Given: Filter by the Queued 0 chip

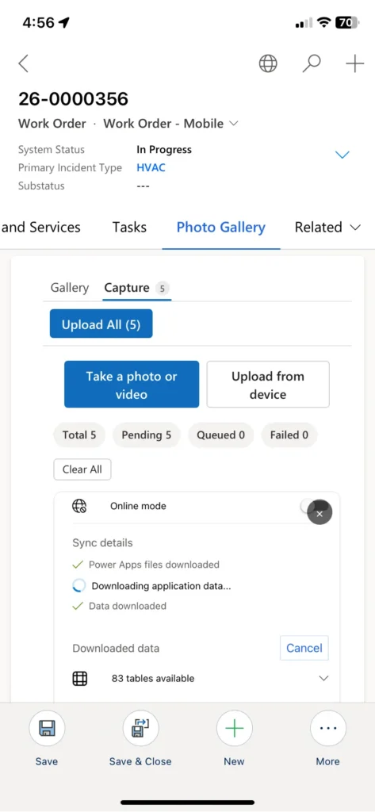Looking at the screenshot, I should coord(220,435).
